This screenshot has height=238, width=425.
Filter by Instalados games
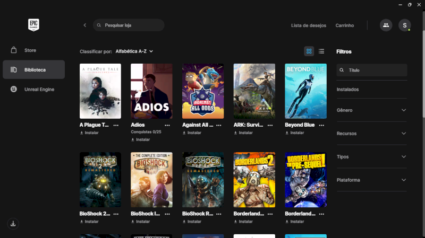coord(348,89)
